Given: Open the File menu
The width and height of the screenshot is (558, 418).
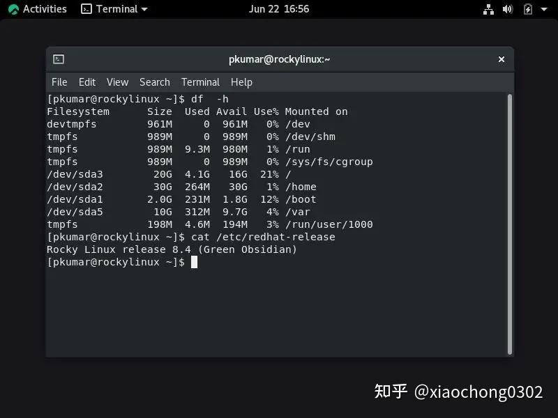Looking at the screenshot, I should [x=59, y=82].
